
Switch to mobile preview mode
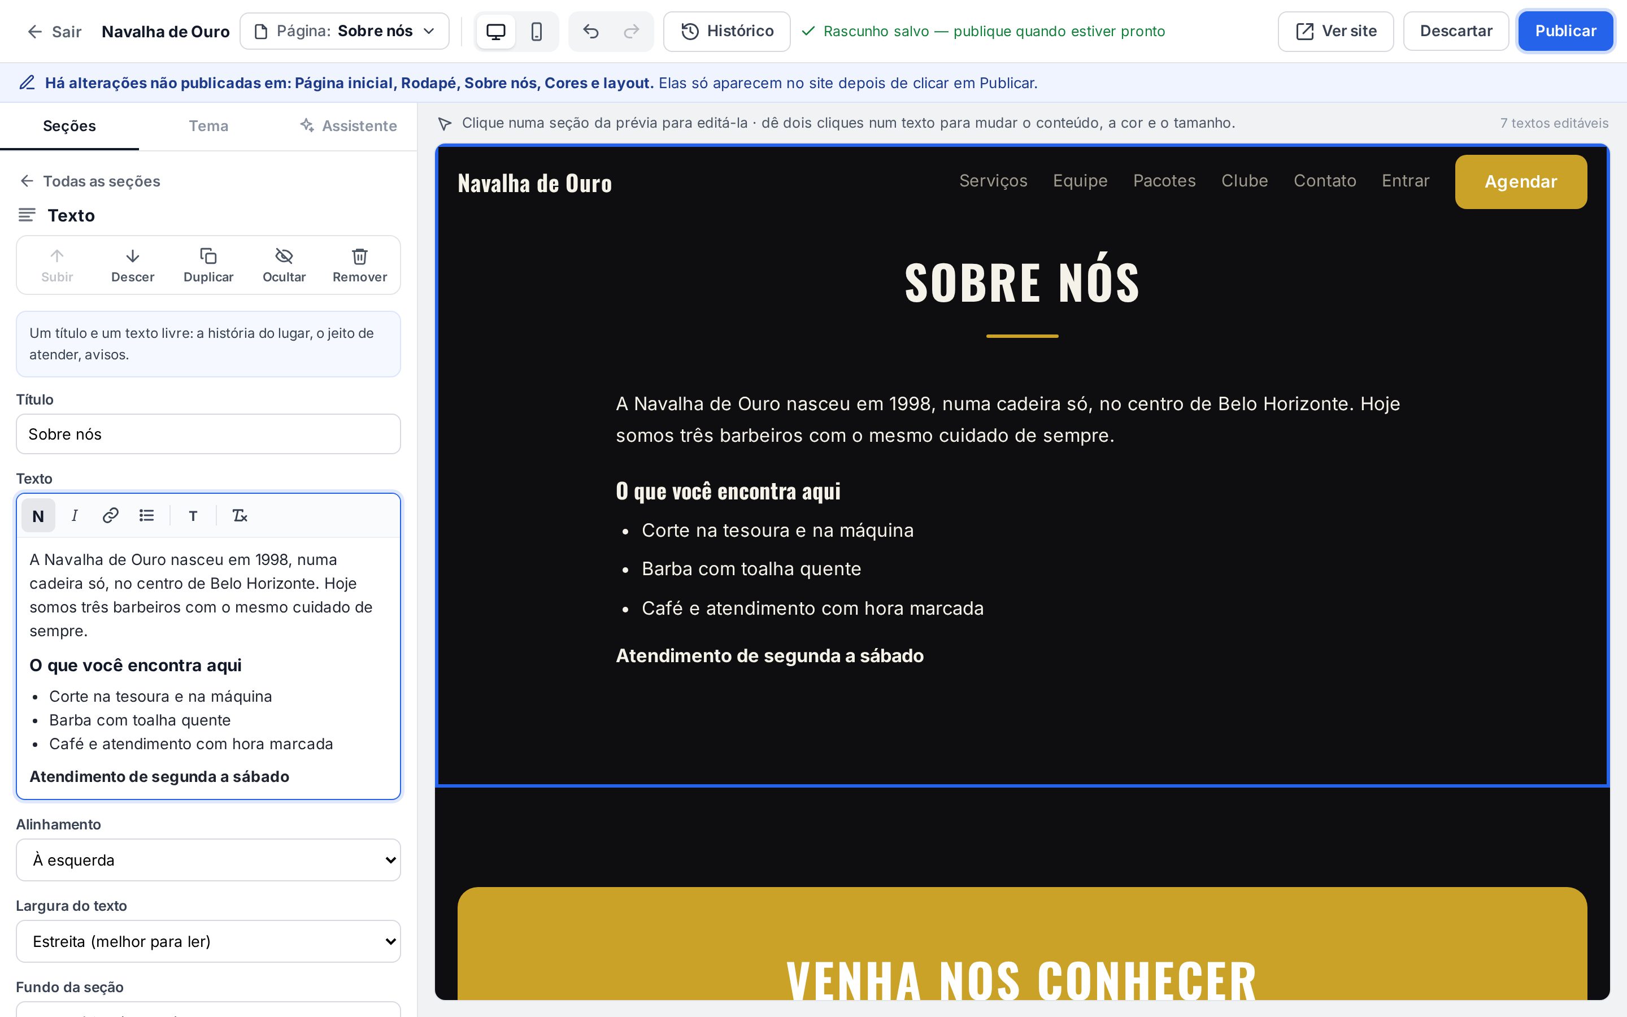click(x=537, y=32)
